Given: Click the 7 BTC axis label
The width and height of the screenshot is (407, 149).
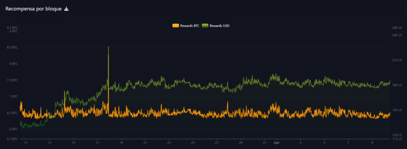Looking at the screenshot, I should (x=13, y=97).
